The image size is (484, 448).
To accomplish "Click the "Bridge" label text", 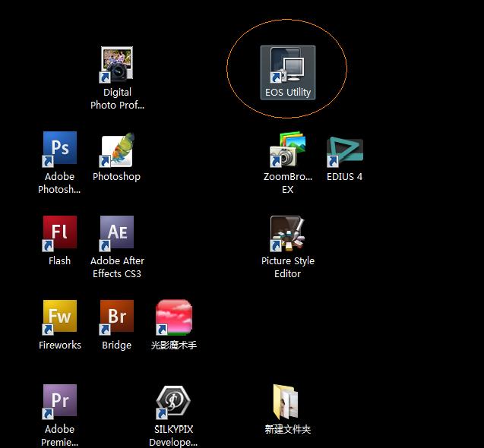I will (117, 345).
